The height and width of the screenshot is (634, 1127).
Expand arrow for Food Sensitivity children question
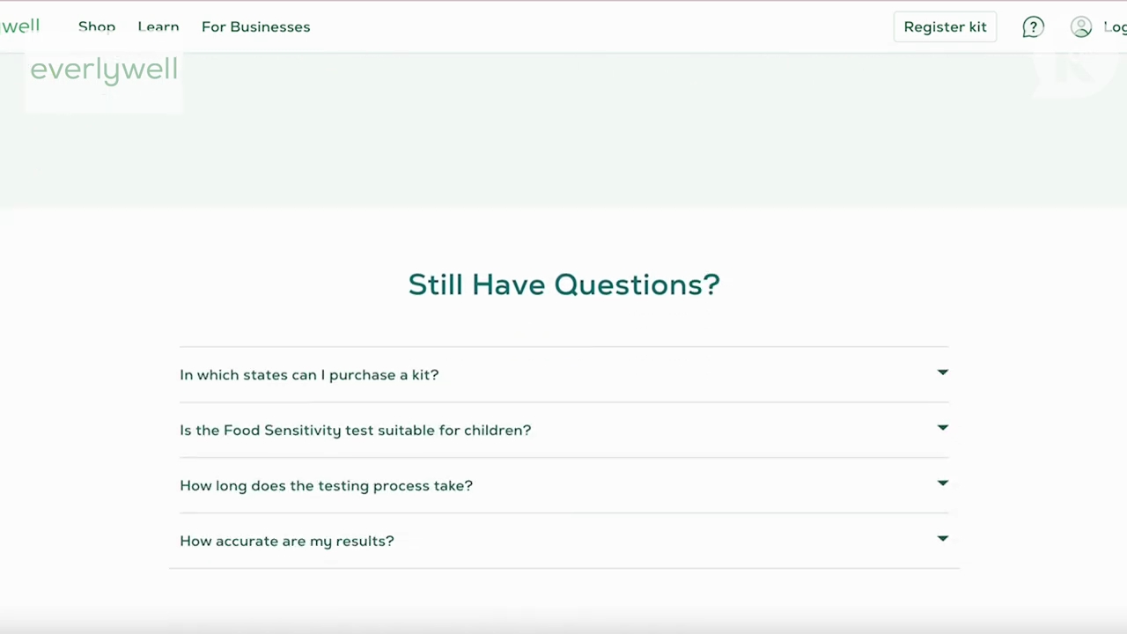pyautogui.click(x=942, y=428)
